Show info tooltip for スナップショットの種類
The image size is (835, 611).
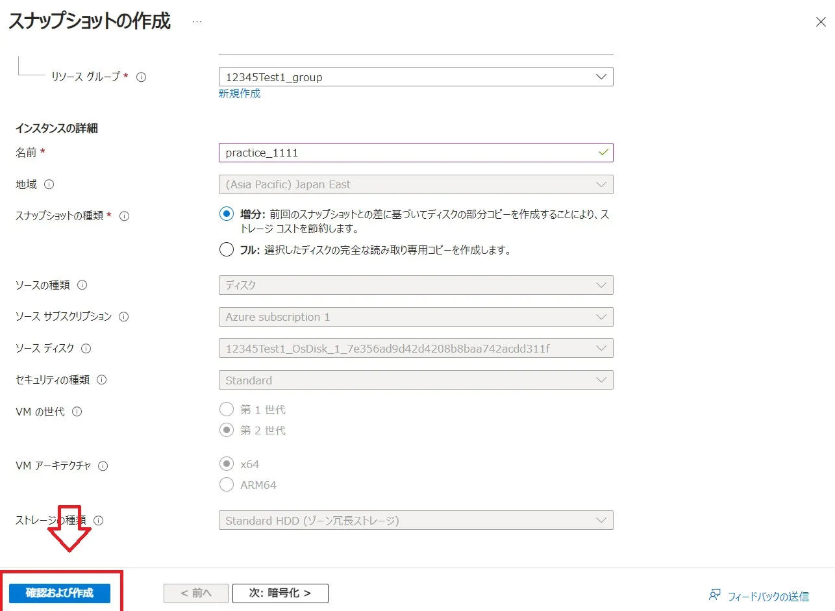125,216
